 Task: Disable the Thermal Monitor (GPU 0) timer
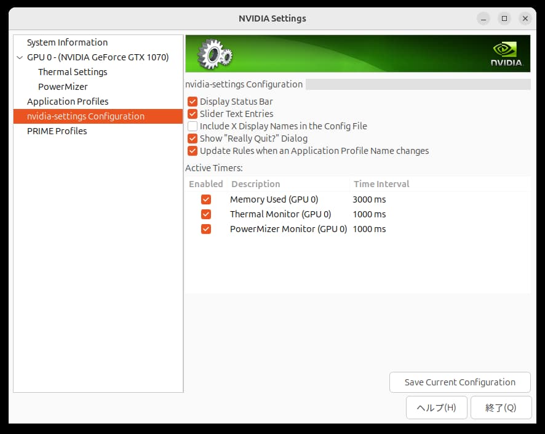tap(206, 214)
